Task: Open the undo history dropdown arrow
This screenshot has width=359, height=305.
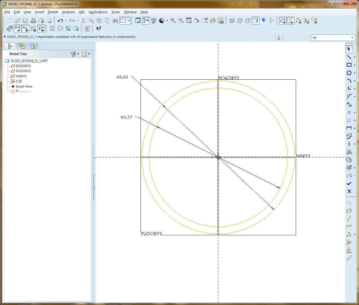Action: (x=66, y=21)
